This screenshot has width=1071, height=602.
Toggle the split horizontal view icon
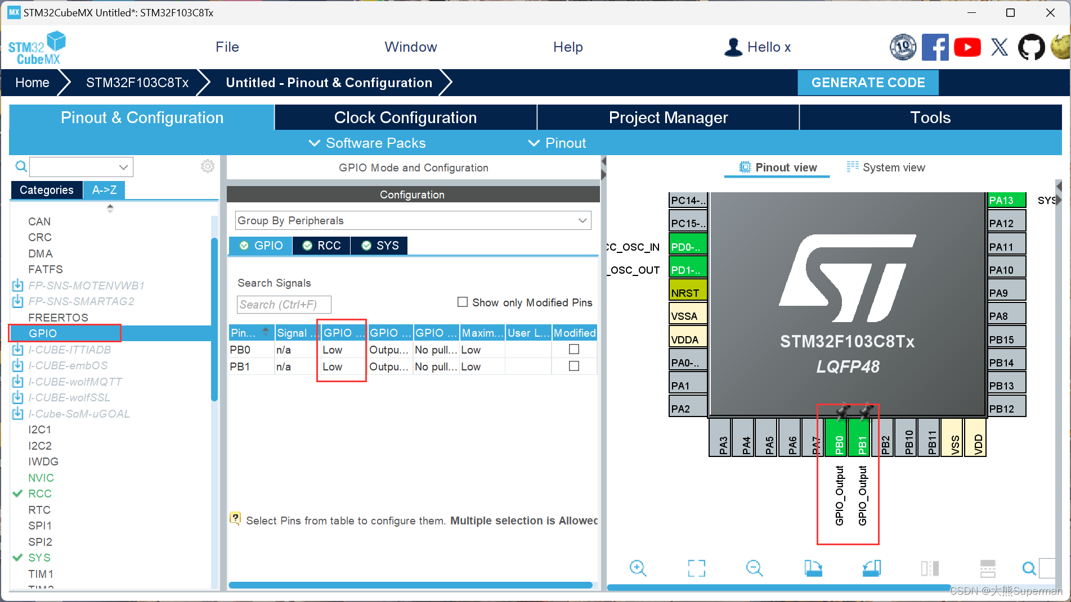point(988,568)
